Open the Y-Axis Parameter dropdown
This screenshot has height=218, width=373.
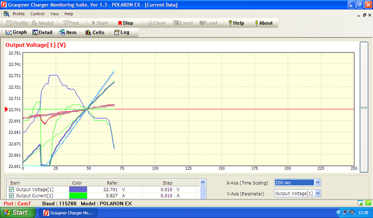(x=318, y=193)
